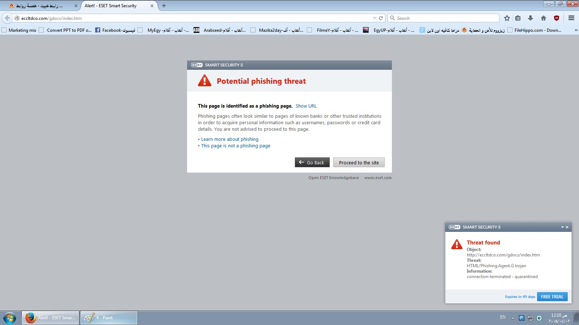Open the bookmarks list icon
579x325 pixels.
(x=518, y=18)
